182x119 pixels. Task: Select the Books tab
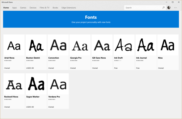[x=55, y=8]
